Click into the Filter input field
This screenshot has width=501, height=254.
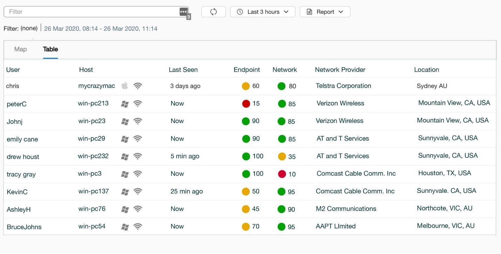(x=91, y=12)
